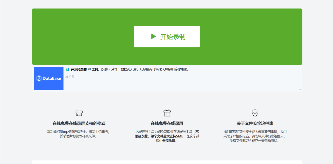
Task: Click the text 所有文件都只会保存一天自动删除
Action: click(x=254, y=141)
